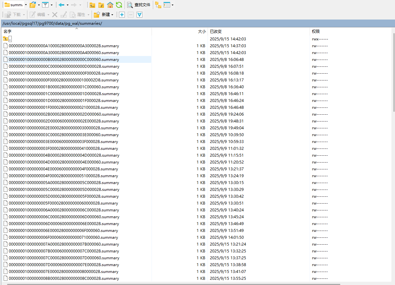The width and height of the screenshot is (395, 285).
Task: Select file 00000001000000002B000028000000002D000060.summary
Action: 64,114
